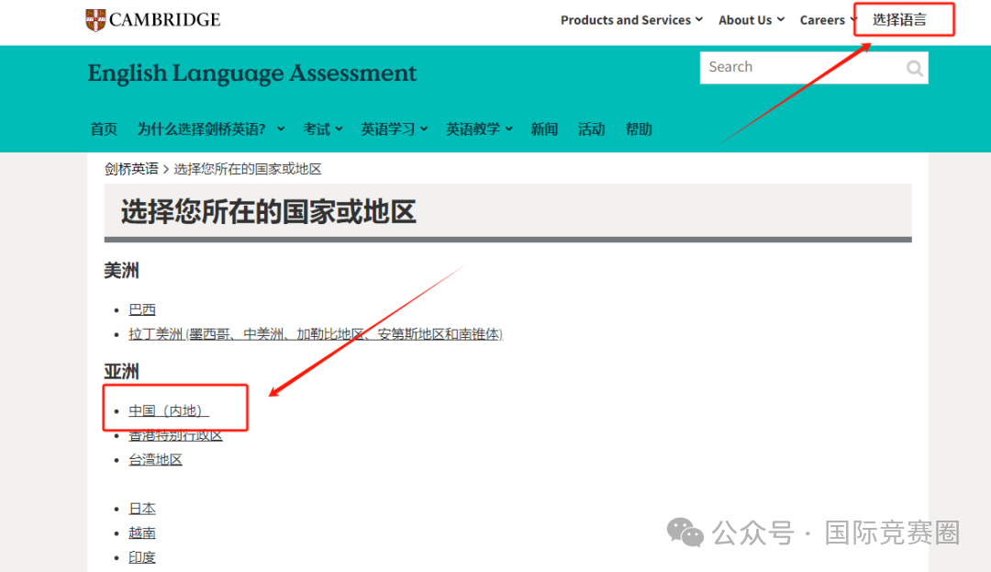Screen dimensions: 991x572
Task: Click the 亚洲 section heading
Action: coord(121,372)
